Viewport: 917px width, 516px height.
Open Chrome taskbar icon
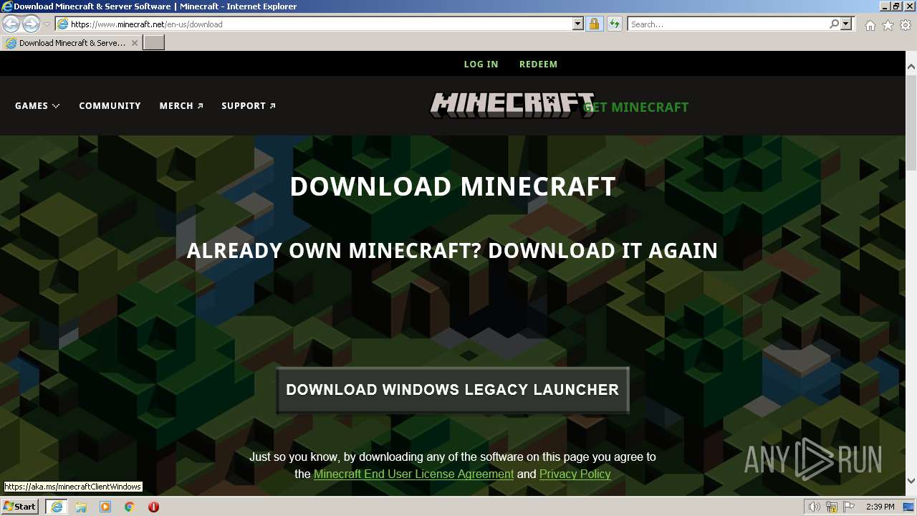(x=130, y=507)
